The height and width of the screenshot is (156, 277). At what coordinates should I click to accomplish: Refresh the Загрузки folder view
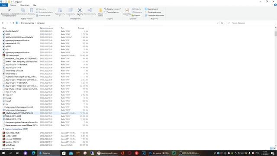(222, 23)
